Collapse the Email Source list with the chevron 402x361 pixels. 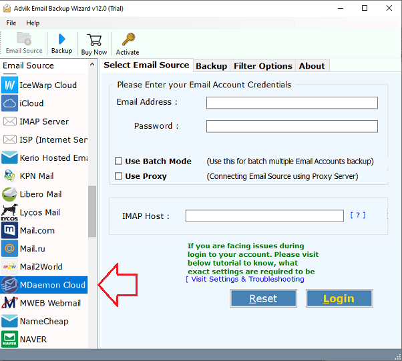pyautogui.click(x=92, y=65)
